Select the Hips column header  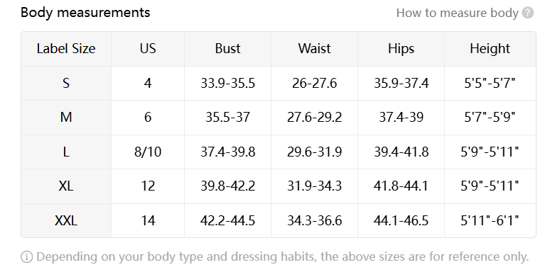point(401,49)
